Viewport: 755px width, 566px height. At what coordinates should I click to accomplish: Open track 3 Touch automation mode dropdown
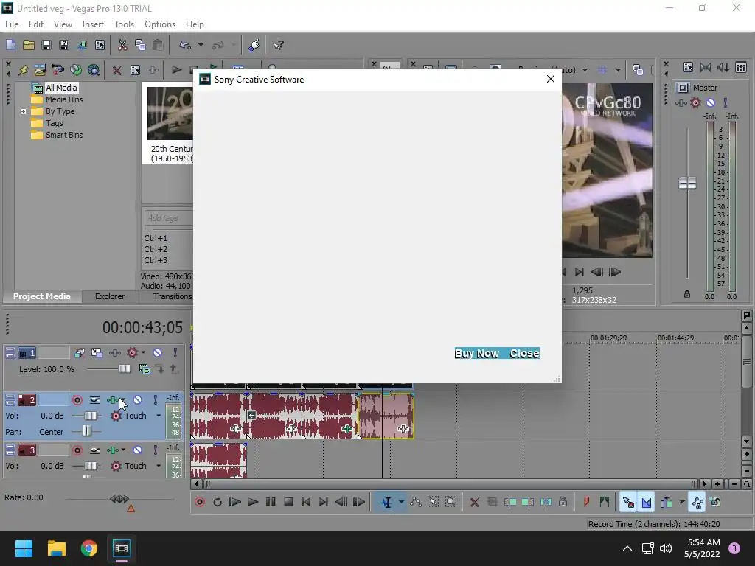(x=159, y=466)
